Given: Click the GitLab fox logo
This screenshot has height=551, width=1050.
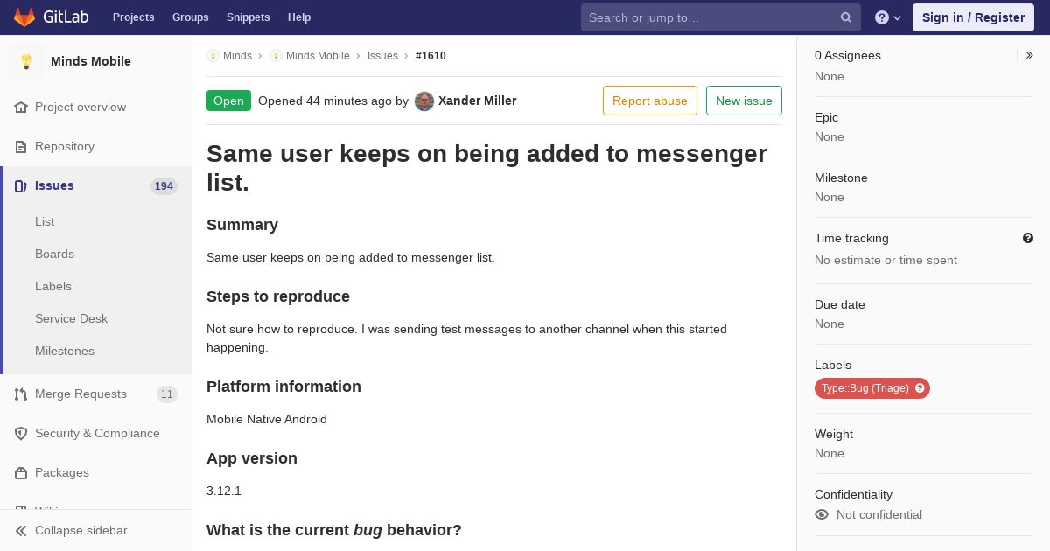Looking at the screenshot, I should (x=24, y=17).
